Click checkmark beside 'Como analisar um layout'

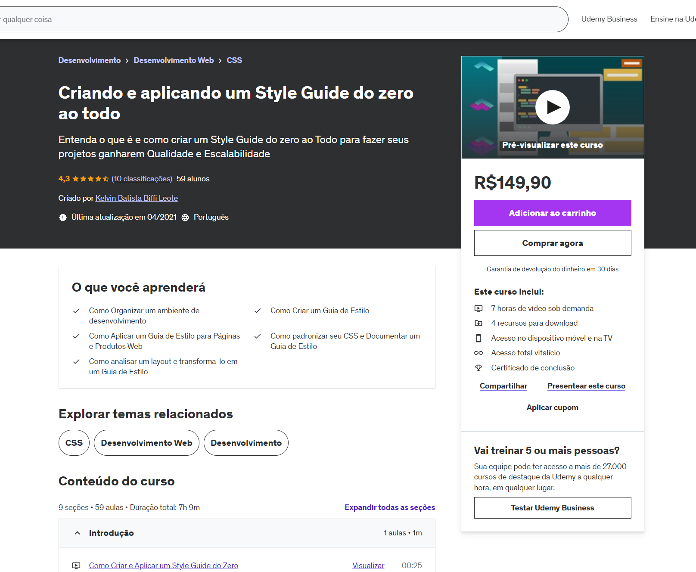click(76, 361)
